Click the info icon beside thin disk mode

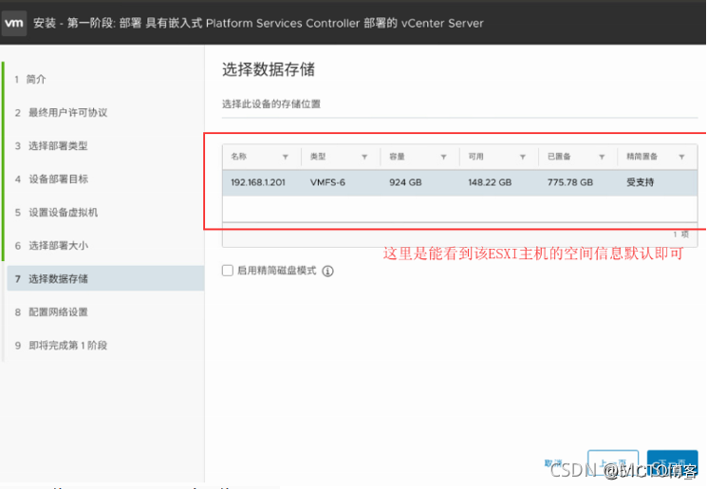click(x=327, y=272)
